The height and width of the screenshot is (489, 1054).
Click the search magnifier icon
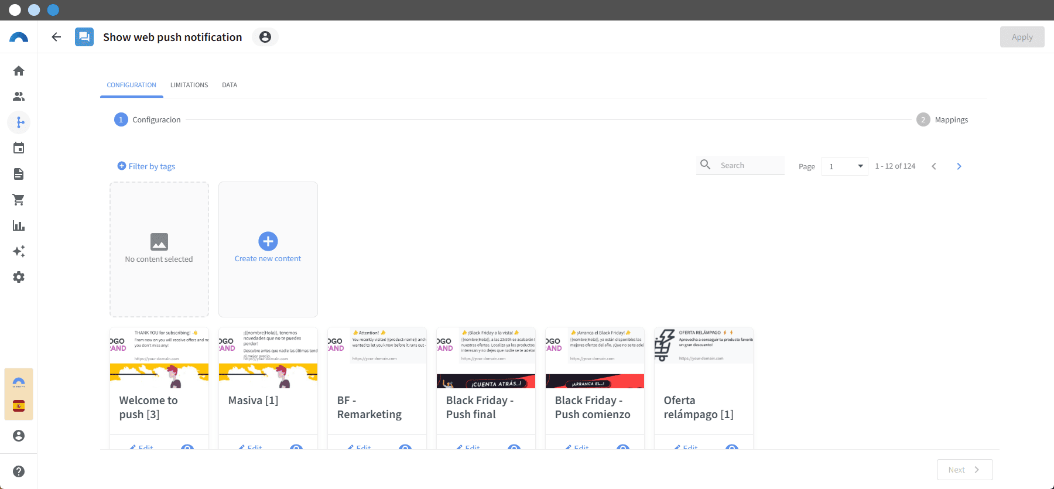tap(706, 165)
